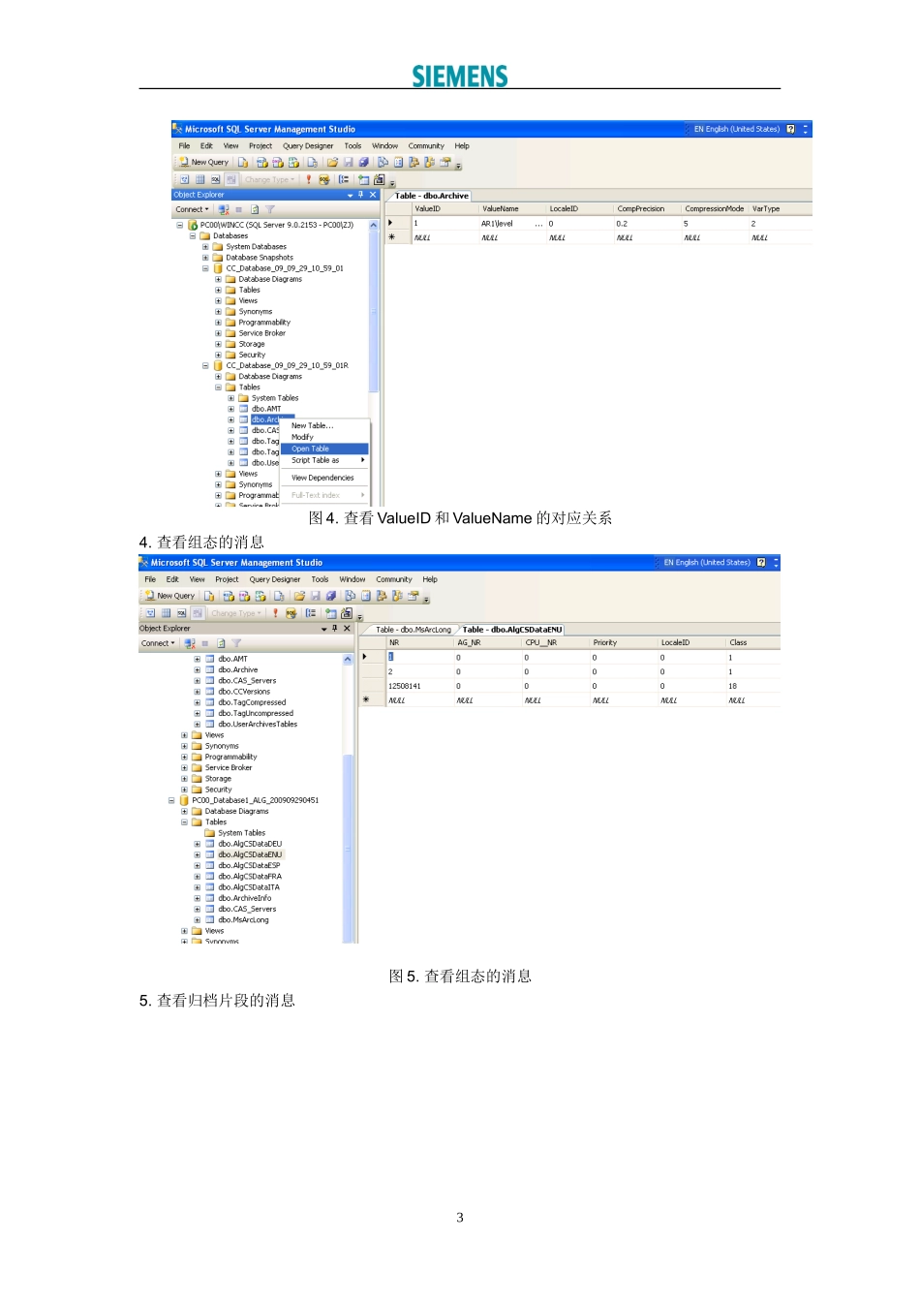
Task: Choose Open Table in context menu
Action: pos(324,449)
